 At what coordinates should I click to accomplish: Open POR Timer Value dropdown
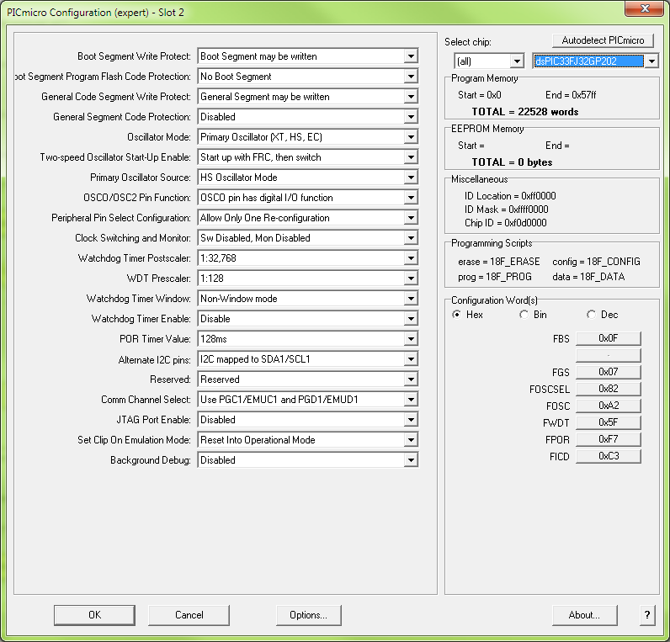coord(411,339)
